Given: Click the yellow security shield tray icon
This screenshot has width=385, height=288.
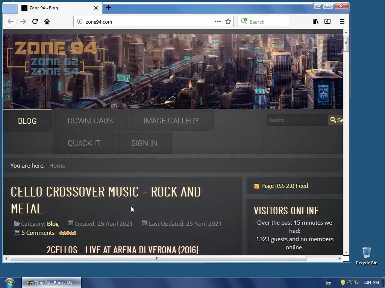Looking at the screenshot, I should tap(343, 282).
